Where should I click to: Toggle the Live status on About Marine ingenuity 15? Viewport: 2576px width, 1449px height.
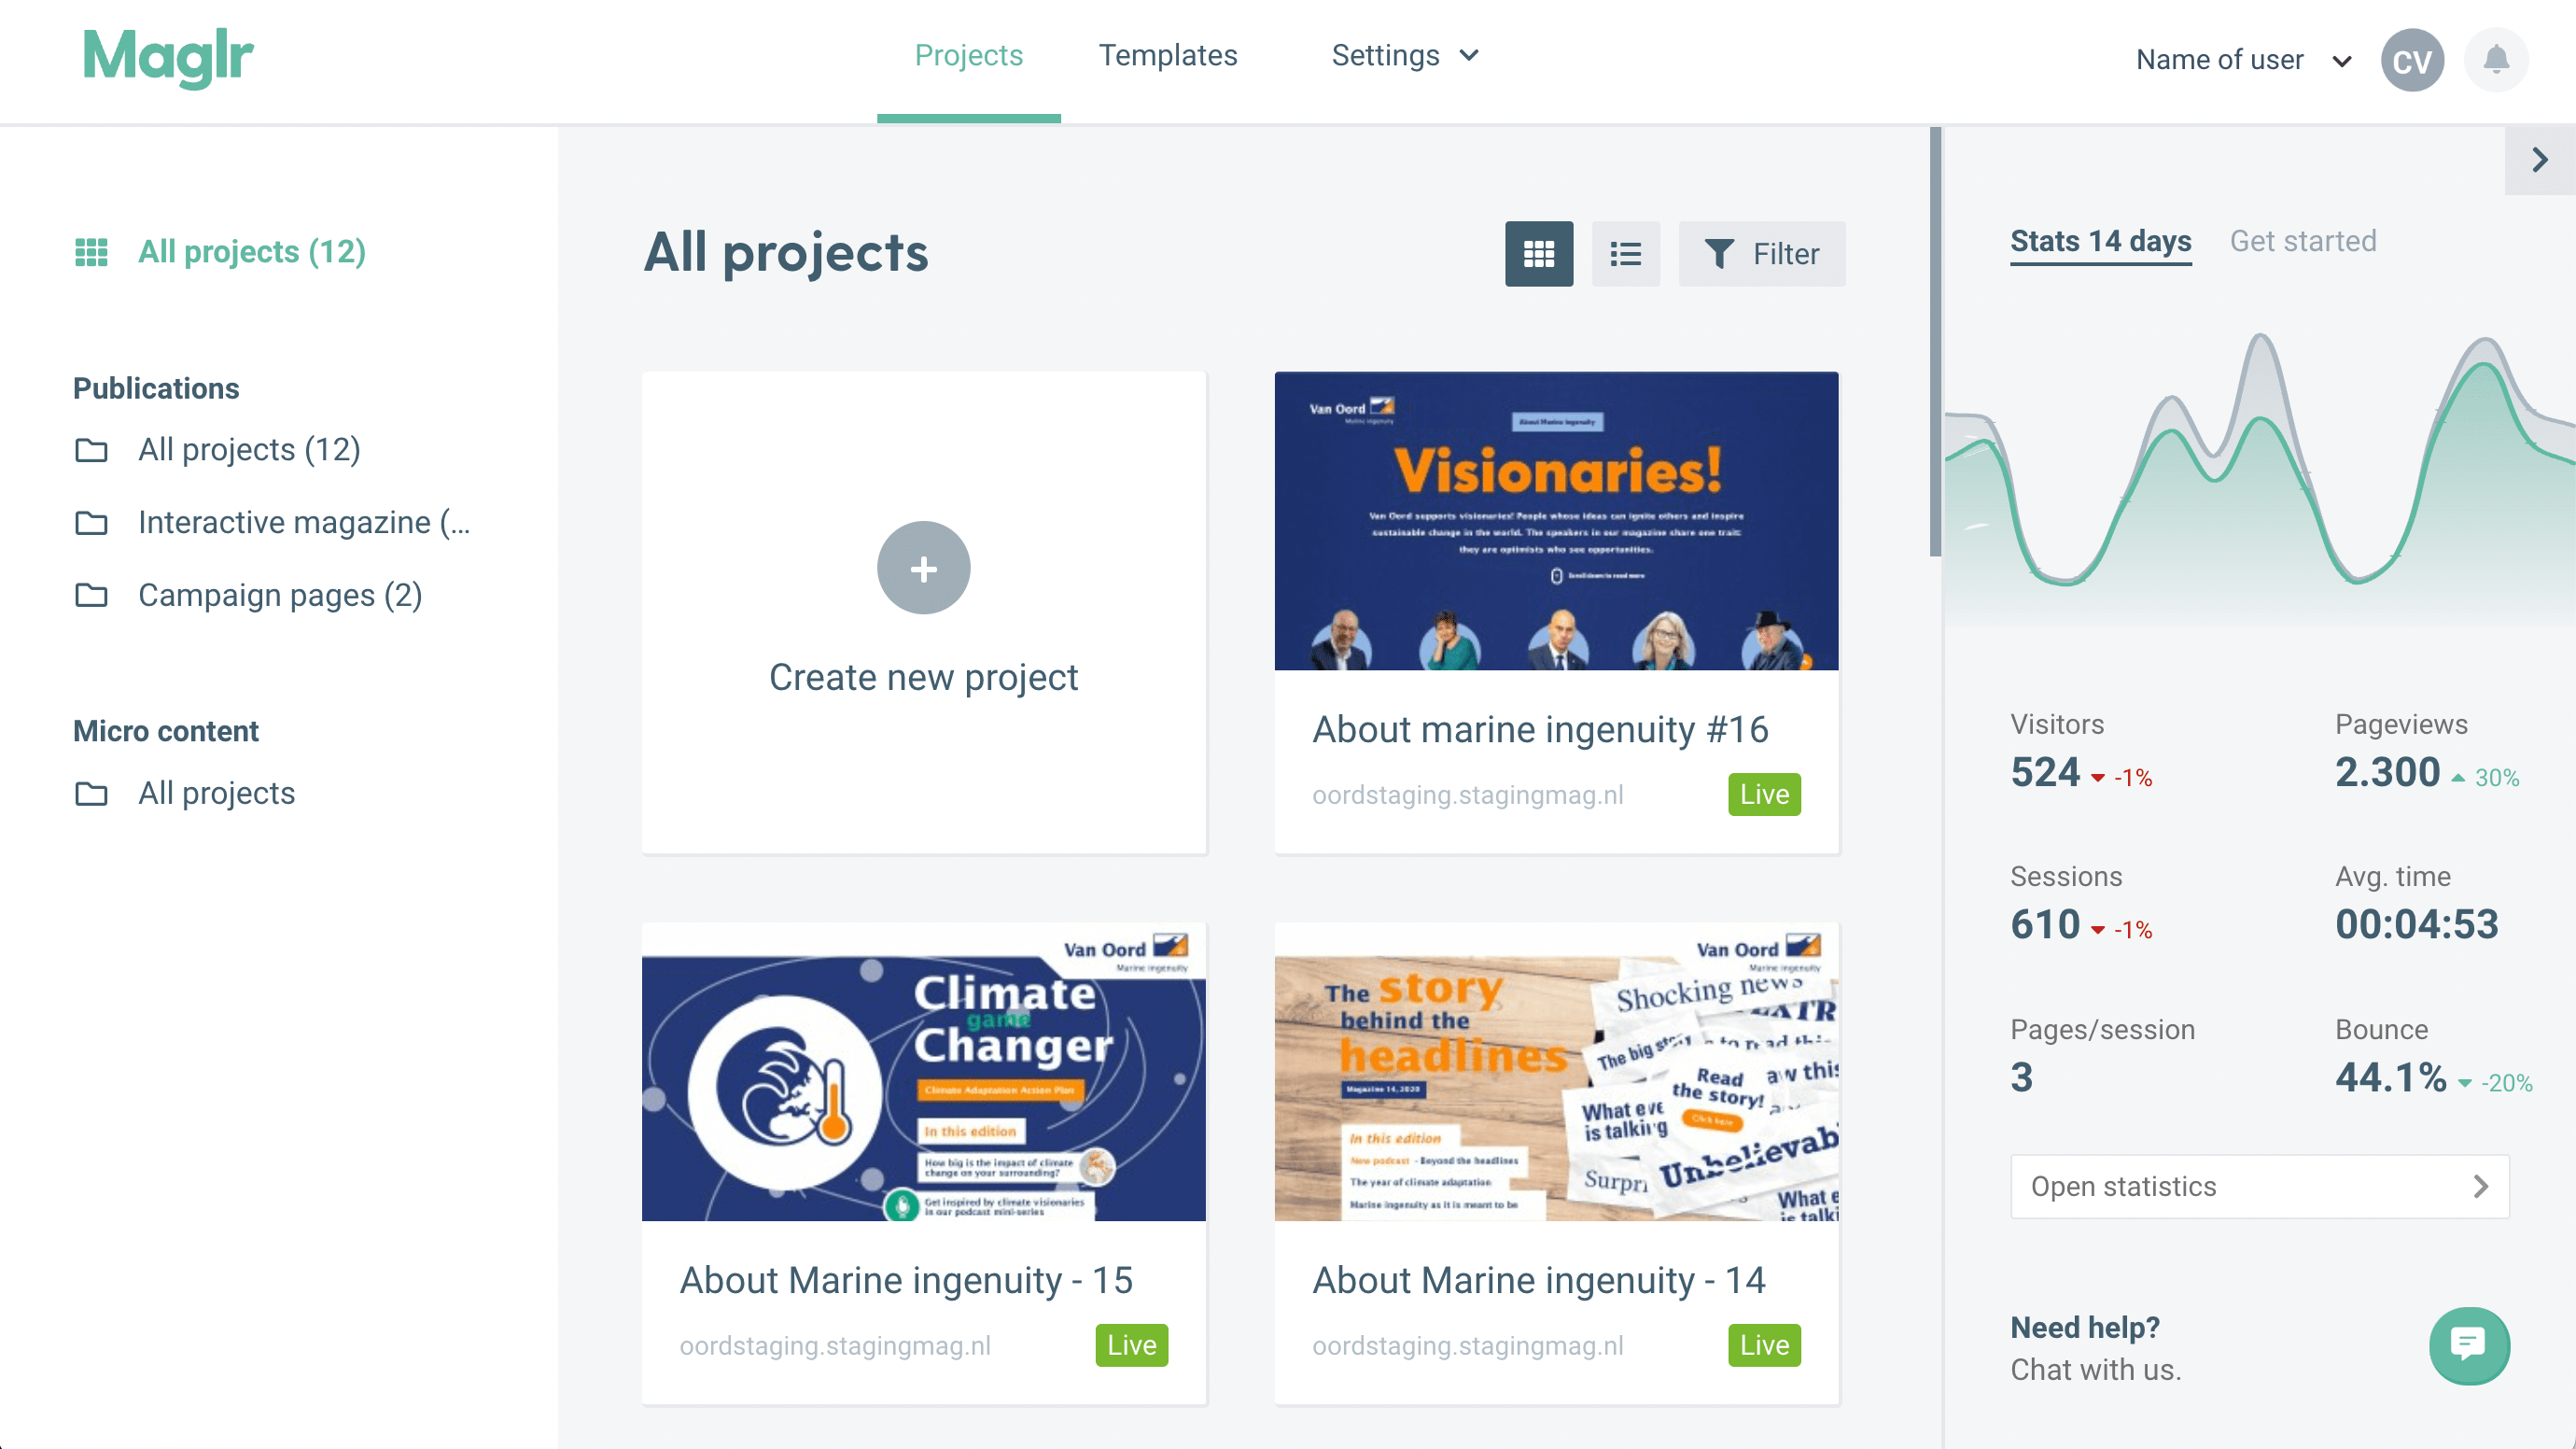point(1132,1344)
